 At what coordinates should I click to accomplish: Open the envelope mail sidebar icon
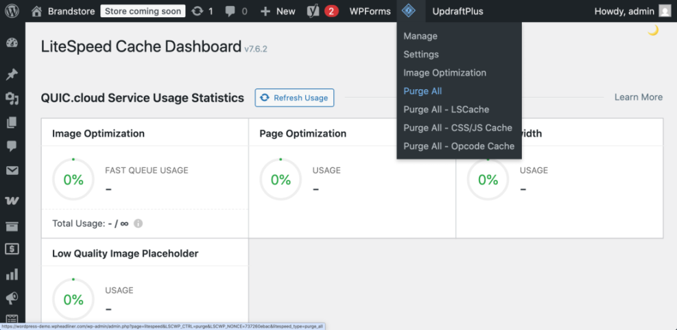coord(12,171)
